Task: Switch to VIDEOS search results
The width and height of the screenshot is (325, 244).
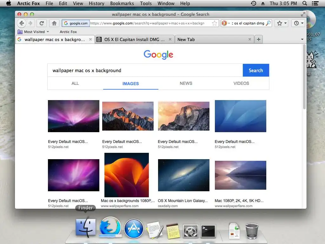Action: (x=241, y=84)
